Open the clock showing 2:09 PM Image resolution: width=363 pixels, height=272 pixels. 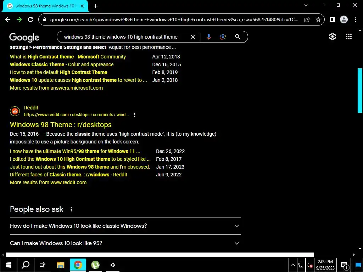tap(325, 265)
